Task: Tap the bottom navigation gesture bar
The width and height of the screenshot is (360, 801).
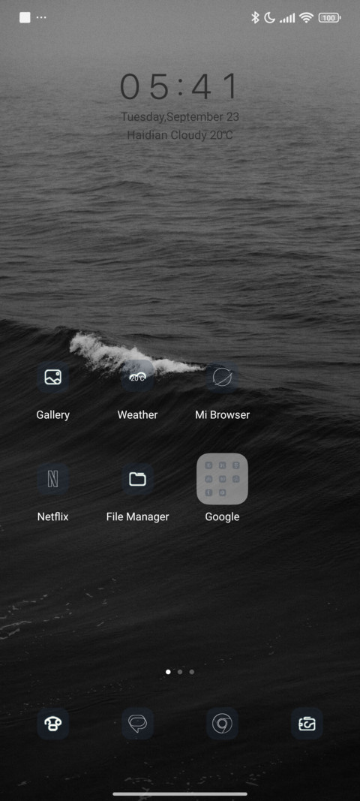Action: 180,793
